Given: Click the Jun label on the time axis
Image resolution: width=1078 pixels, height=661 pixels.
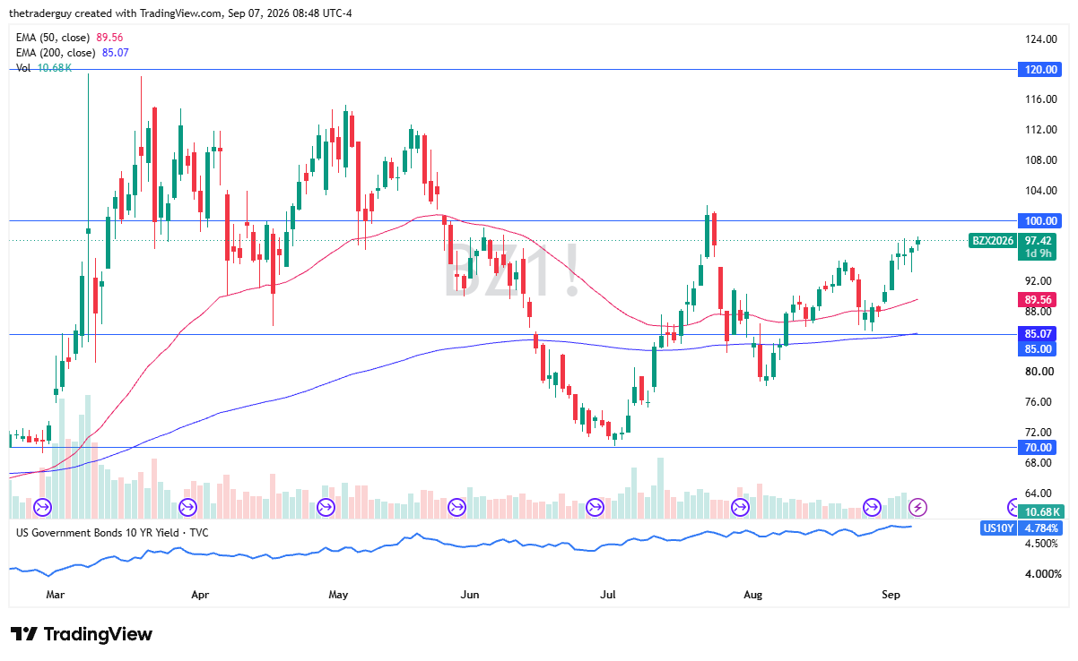Looking at the screenshot, I should pos(470,594).
